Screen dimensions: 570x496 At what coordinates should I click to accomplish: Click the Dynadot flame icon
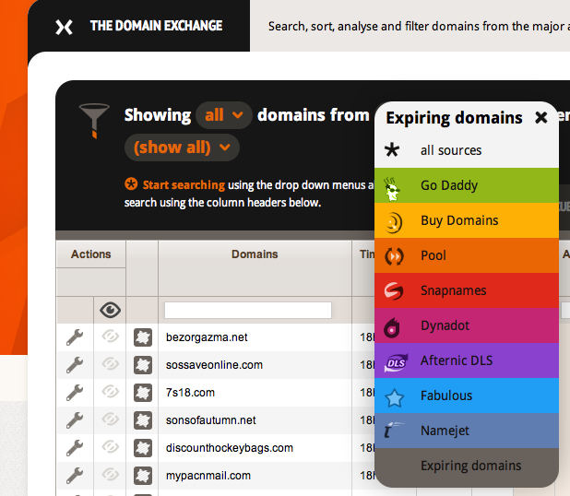(x=392, y=327)
